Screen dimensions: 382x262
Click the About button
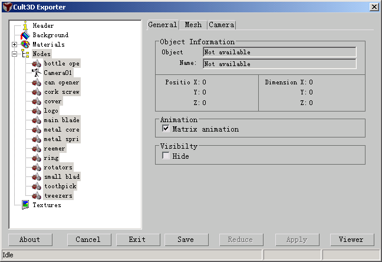(x=30, y=240)
